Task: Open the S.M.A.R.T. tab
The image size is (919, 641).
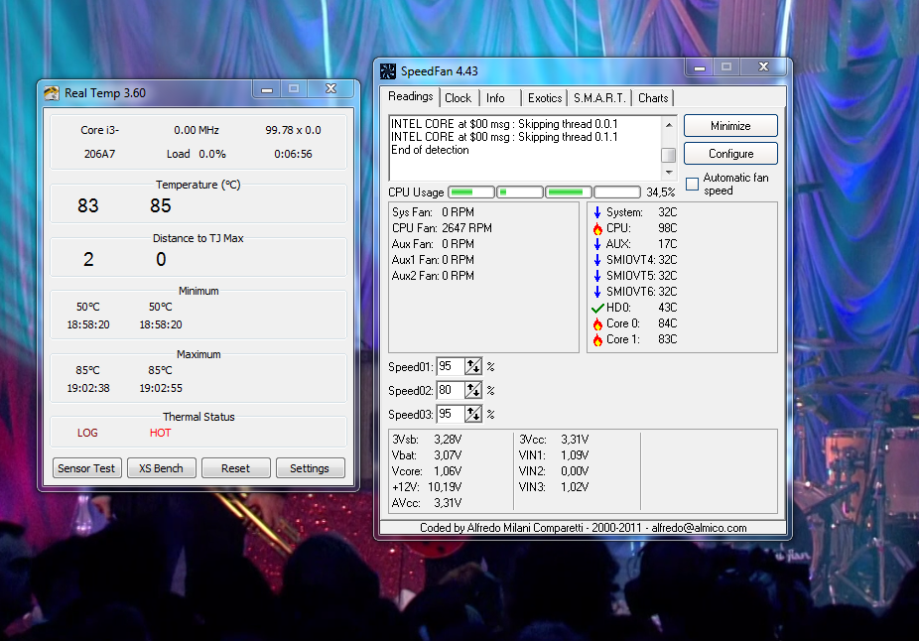Action: (599, 98)
